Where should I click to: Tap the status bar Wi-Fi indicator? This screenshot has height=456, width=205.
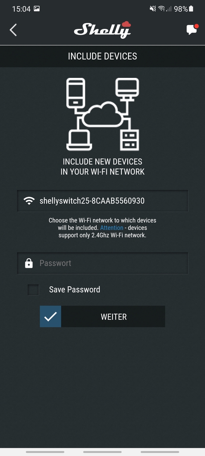point(161,9)
